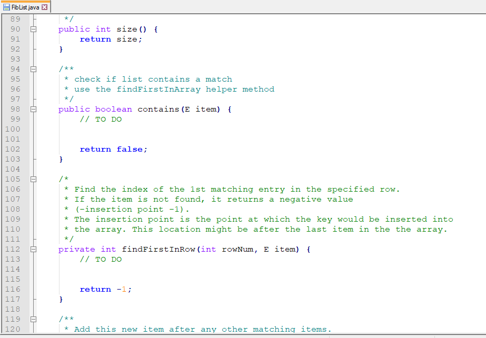Collapse the comment block fold at line 105
Image resolution: width=486 pixels, height=338 pixels.
[x=34, y=180]
